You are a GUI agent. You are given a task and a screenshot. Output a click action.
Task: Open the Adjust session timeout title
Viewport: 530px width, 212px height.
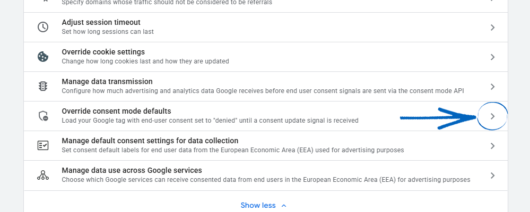[x=101, y=22]
